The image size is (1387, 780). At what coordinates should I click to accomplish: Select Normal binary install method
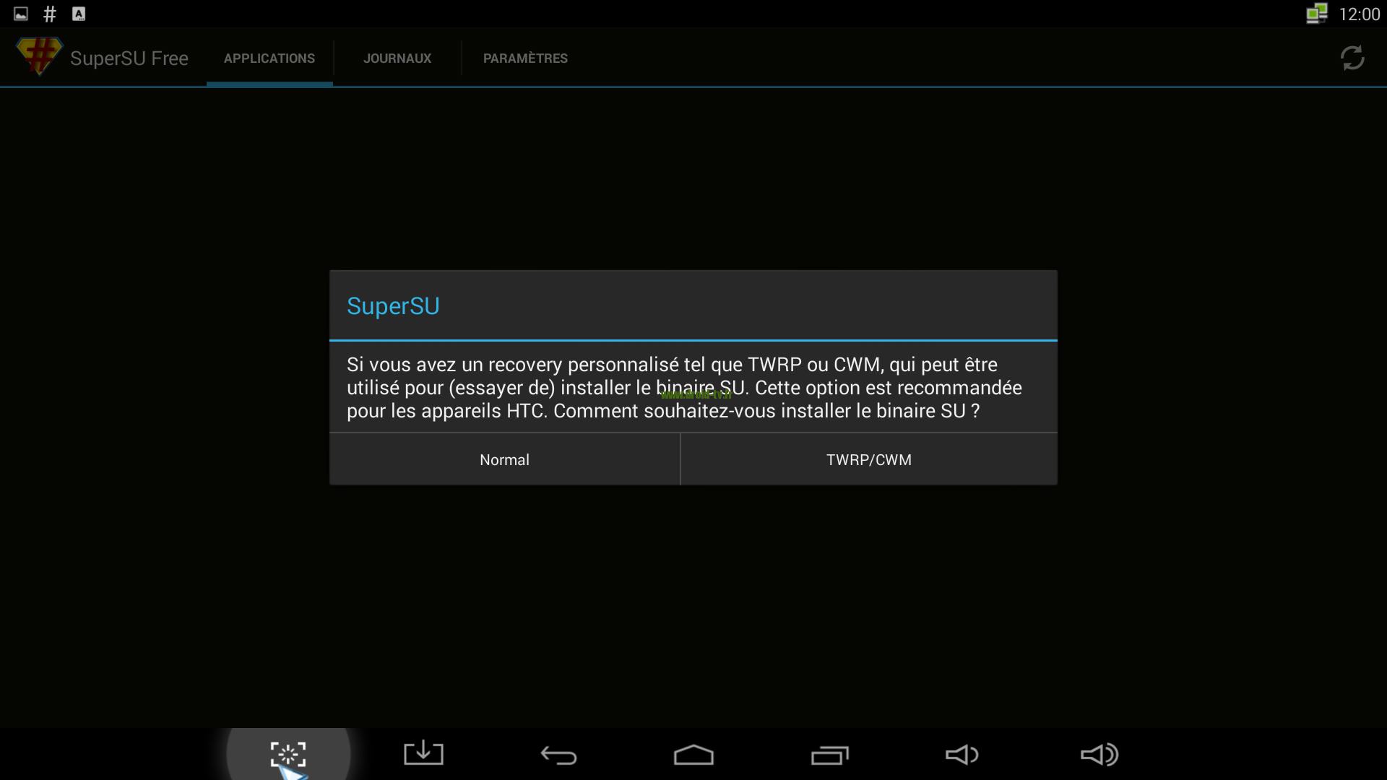(505, 459)
